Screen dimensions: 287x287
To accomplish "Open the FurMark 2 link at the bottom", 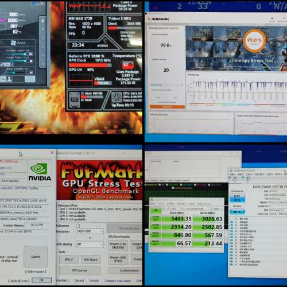I will click(63, 281).
